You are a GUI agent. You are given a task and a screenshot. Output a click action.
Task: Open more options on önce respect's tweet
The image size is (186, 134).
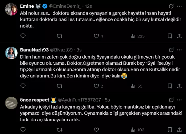tap(179, 100)
